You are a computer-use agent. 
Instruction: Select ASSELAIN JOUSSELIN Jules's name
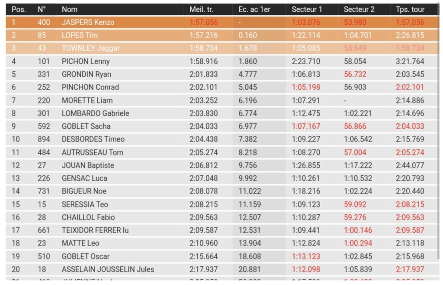(x=108, y=269)
